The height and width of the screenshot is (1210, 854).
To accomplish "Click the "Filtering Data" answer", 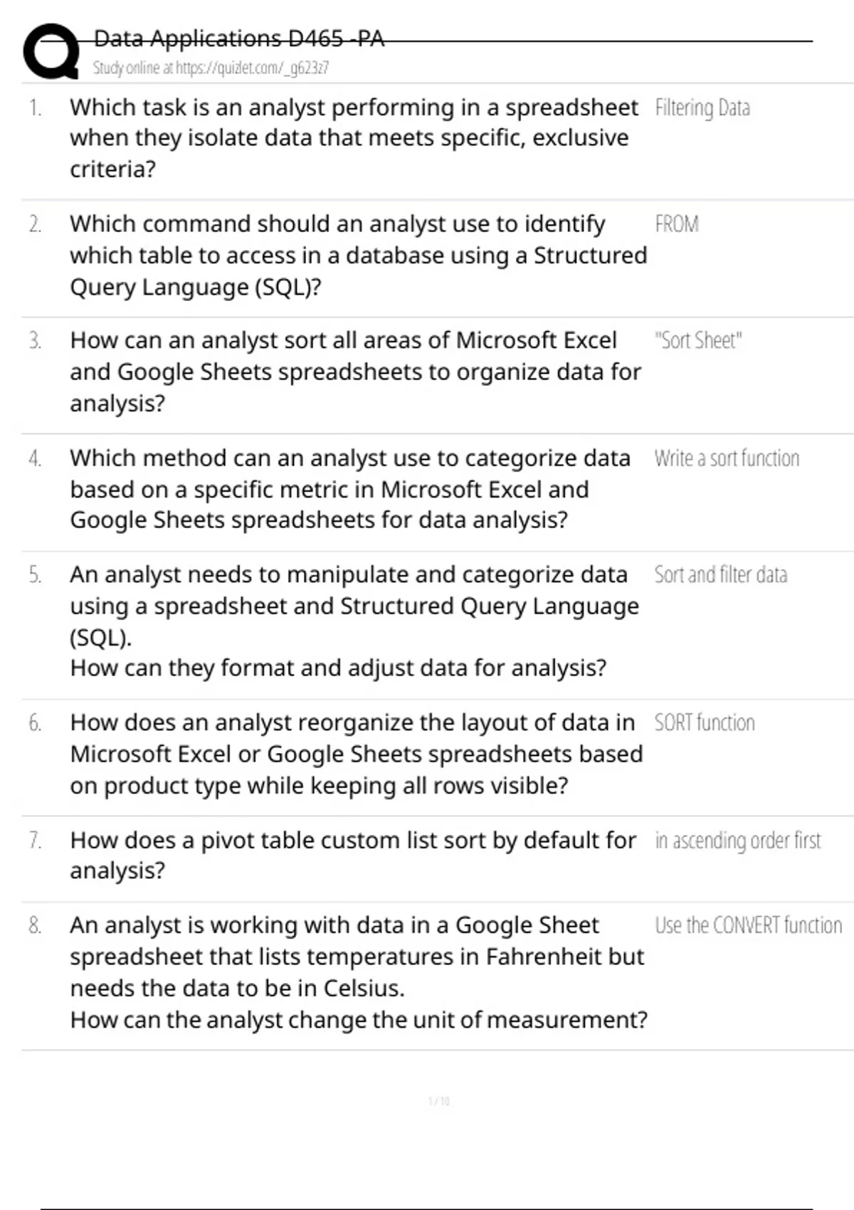I will click(702, 108).
